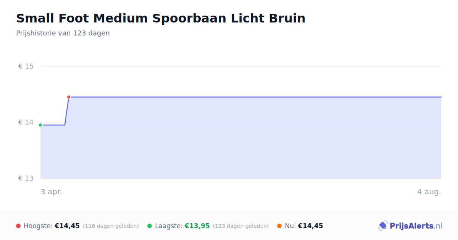
Task: Click the green Laagste legend dot
Action: click(x=150, y=226)
